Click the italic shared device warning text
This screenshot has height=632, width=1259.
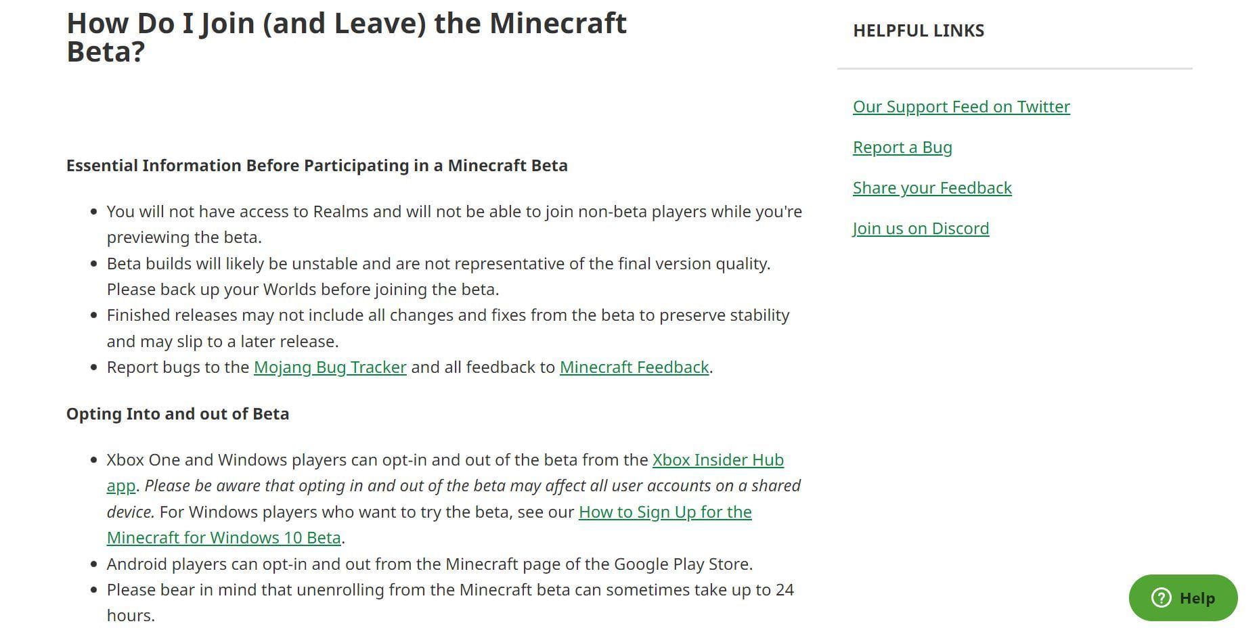tap(472, 486)
